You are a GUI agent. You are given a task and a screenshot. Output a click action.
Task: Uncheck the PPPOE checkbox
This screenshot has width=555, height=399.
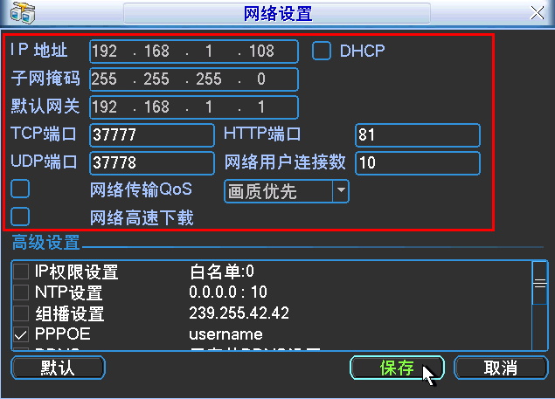pyautogui.click(x=21, y=334)
